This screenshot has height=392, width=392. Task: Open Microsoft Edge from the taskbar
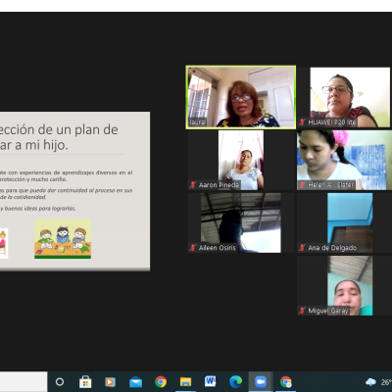click(x=235, y=381)
